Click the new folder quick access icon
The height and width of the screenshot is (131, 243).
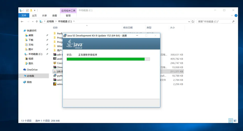tap(31, 10)
